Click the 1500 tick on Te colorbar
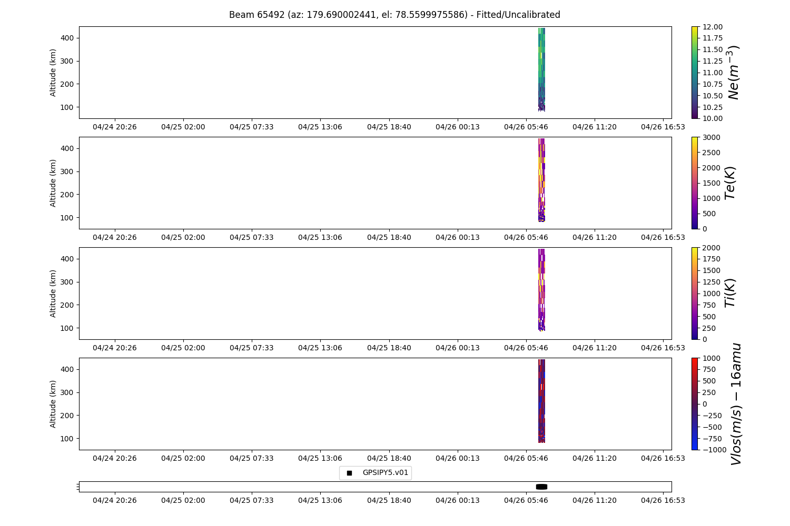Viewport: 790px width, 526px height. click(x=711, y=183)
